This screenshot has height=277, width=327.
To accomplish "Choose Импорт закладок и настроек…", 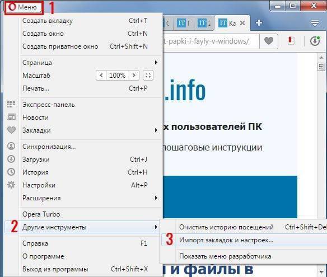I will click(244, 240).
